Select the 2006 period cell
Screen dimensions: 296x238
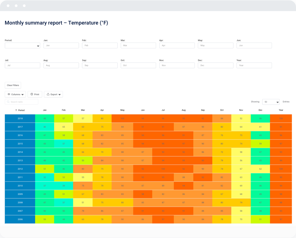(x=20, y=219)
